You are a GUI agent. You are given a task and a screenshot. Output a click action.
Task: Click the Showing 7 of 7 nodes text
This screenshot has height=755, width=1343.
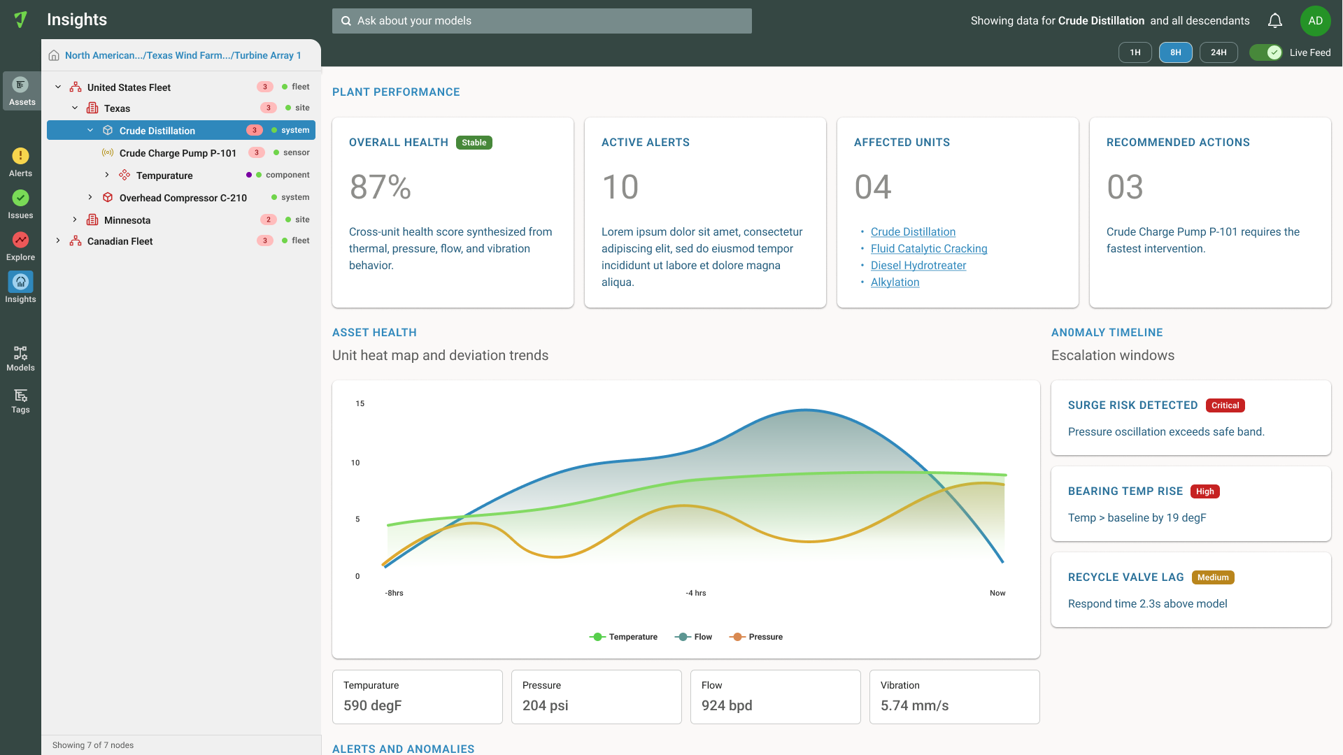93,745
